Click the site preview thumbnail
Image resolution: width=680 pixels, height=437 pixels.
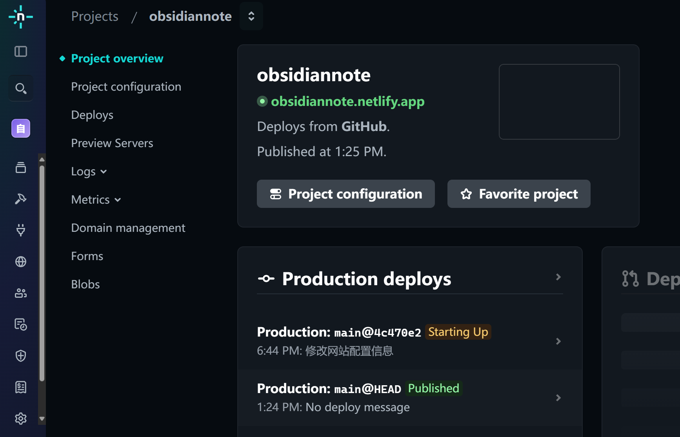[559, 102]
